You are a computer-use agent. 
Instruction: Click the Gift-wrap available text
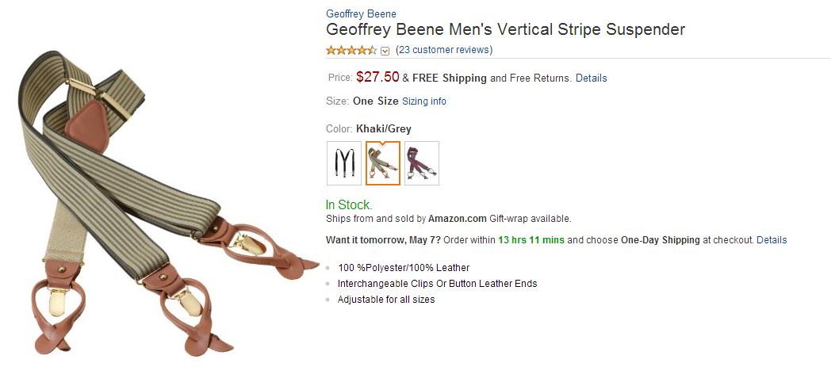pos(529,219)
